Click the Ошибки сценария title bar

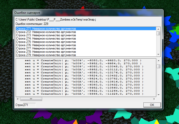click(x=88, y=13)
